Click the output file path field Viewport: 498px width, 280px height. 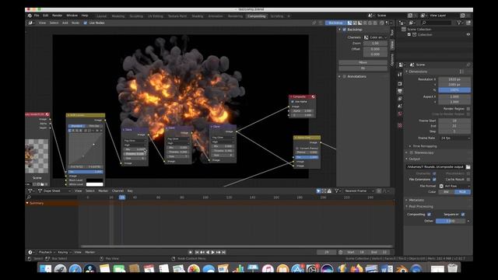click(x=435, y=166)
